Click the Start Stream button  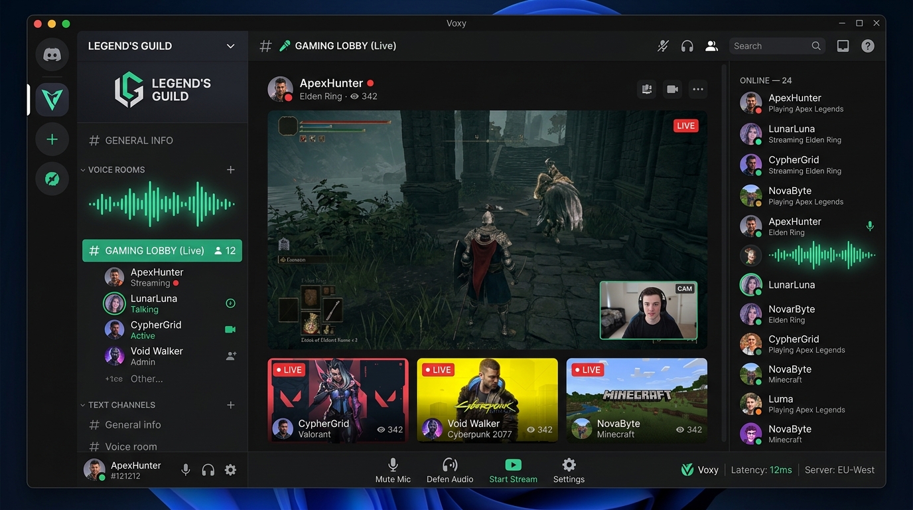tap(513, 471)
